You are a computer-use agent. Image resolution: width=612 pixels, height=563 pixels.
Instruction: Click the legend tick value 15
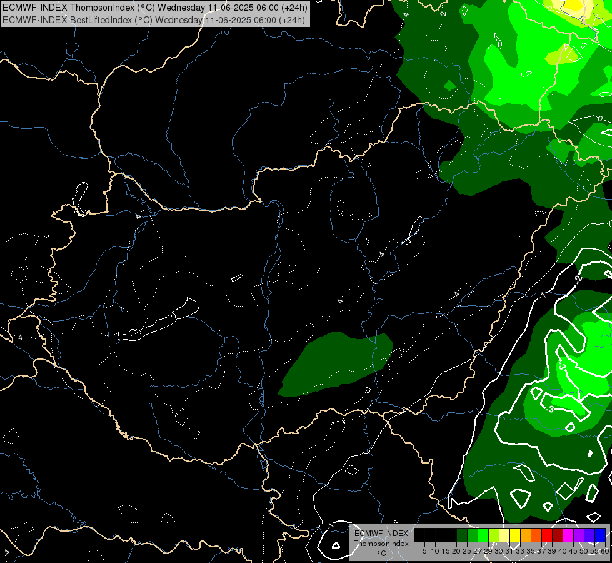tap(446, 551)
